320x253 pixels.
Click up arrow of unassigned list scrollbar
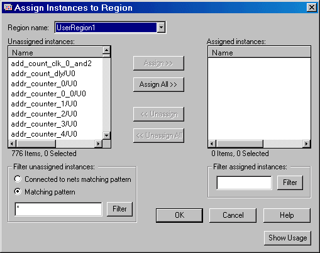106,50
